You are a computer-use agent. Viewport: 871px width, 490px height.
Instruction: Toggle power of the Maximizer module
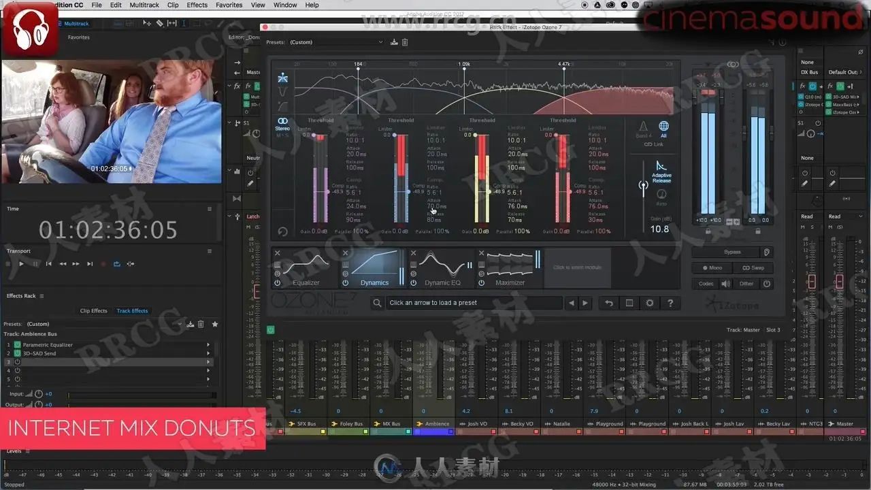pyautogui.click(x=481, y=282)
